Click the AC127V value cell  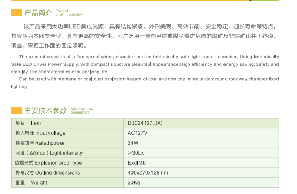click(x=201, y=133)
